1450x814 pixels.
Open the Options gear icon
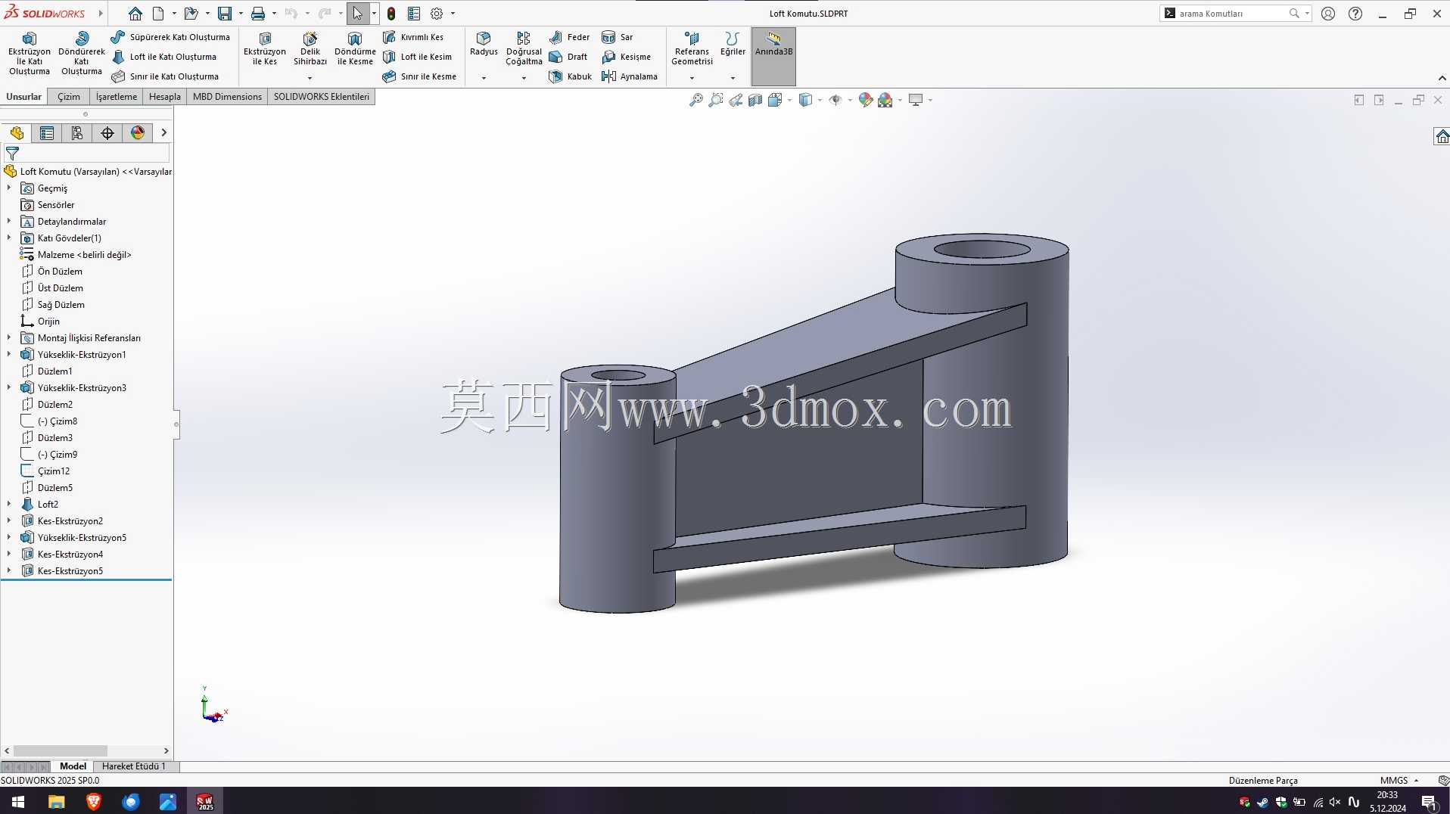point(437,14)
